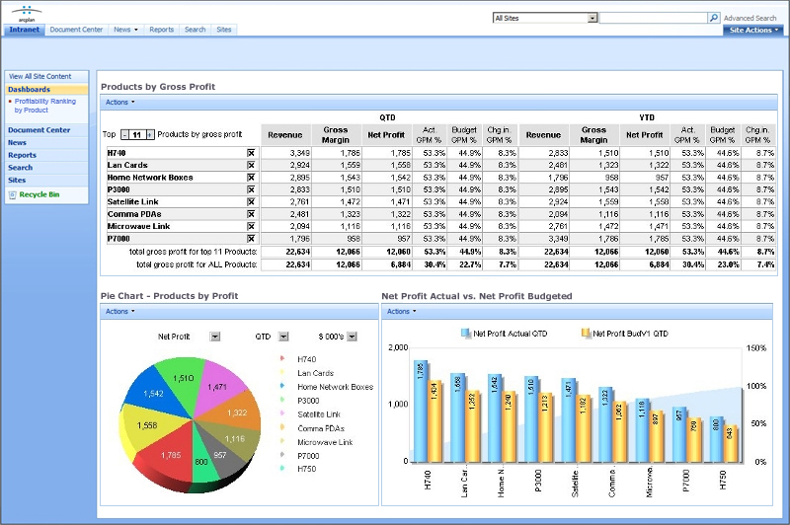Switch to the Document Center tab
Viewport: 790px width, 525px height.
pos(76,30)
